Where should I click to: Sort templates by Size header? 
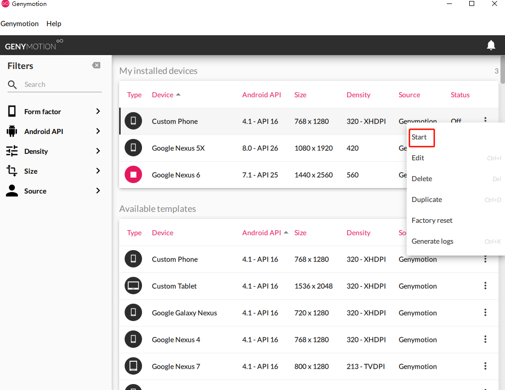[300, 233]
